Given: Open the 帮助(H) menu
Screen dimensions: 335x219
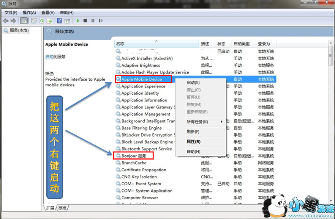Looking at the screenshot, I should tap(67, 13).
